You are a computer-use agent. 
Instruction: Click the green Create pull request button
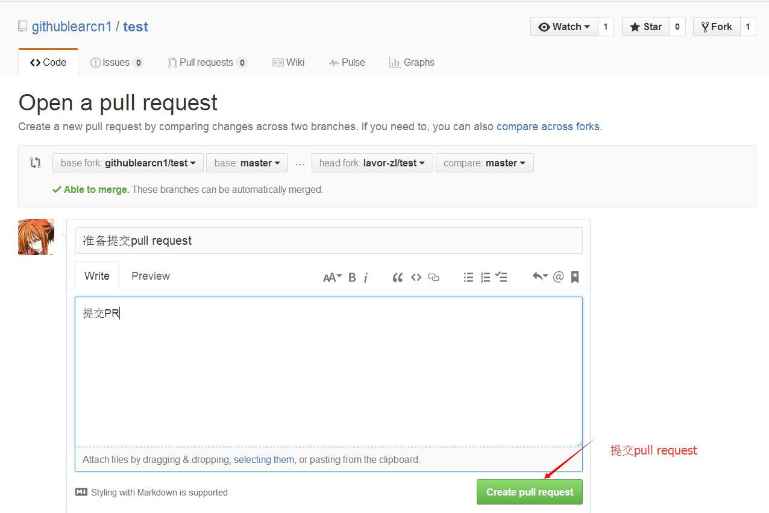[x=529, y=492]
